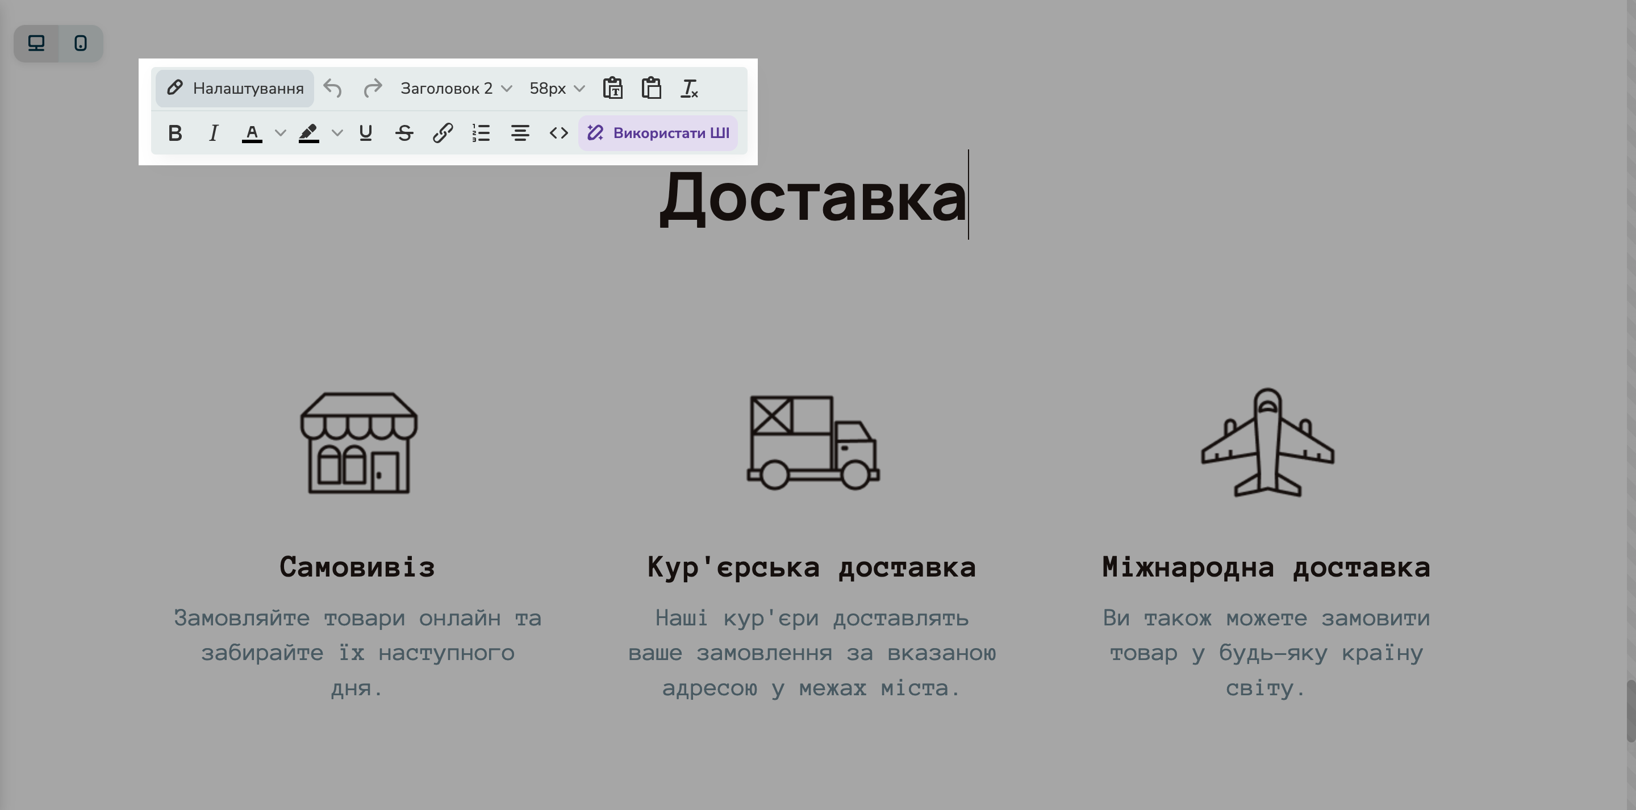
Task: Expand the text color dropdown arrow
Action: point(279,133)
